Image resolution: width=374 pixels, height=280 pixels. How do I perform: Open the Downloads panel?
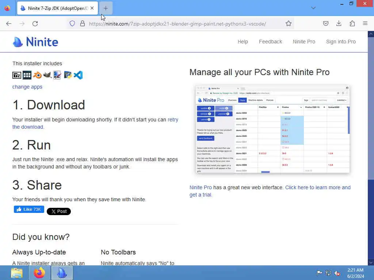339,23
